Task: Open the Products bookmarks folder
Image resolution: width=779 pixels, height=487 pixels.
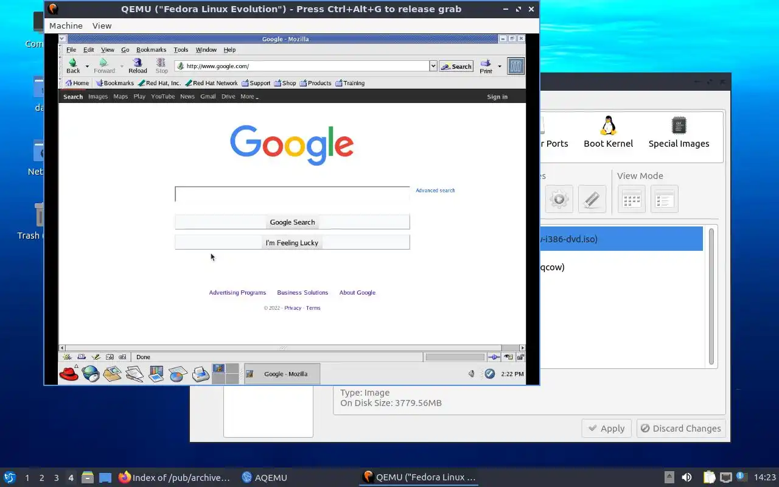Action: pos(315,83)
